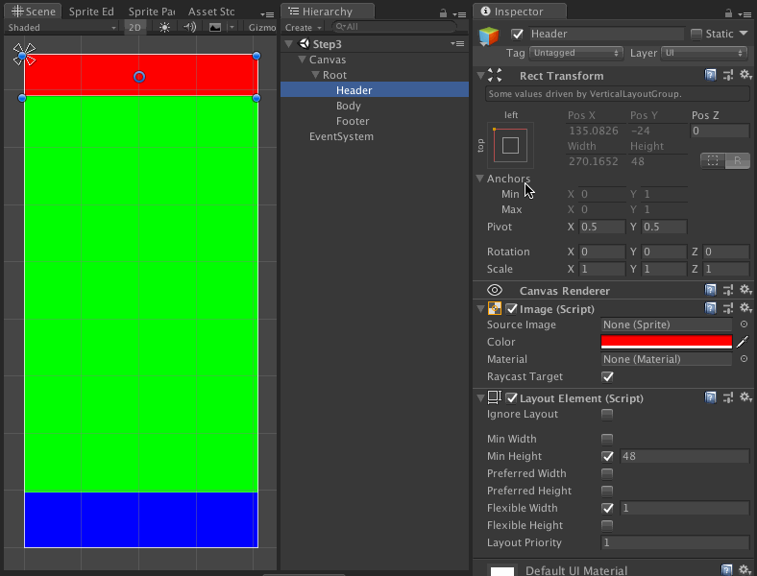Viewport: 757px width, 576px height.
Task: Click the Header GameObject cube icon
Action: (x=489, y=36)
